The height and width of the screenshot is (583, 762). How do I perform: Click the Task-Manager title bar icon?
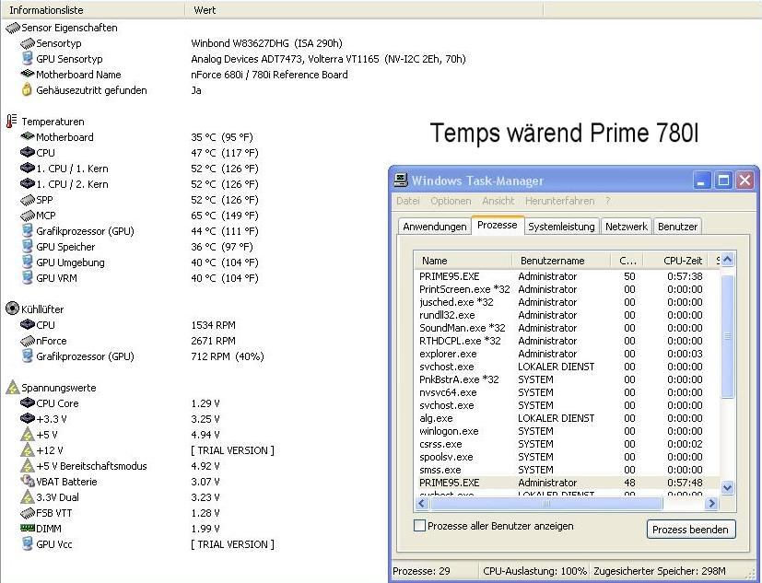click(x=401, y=181)
